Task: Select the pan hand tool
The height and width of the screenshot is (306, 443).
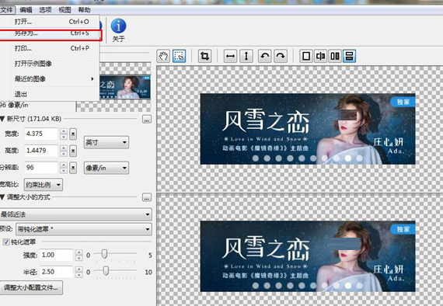Action: (x=163, y=56)
